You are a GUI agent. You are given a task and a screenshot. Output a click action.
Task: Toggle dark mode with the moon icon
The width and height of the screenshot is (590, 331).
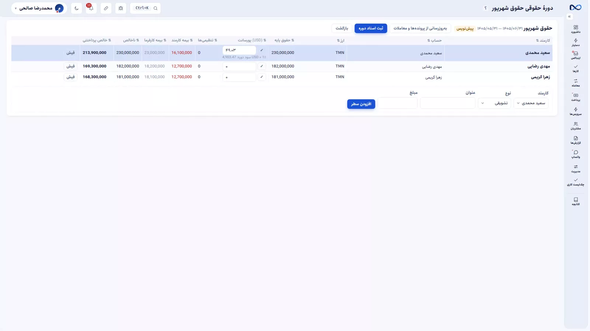click(76, 8)
